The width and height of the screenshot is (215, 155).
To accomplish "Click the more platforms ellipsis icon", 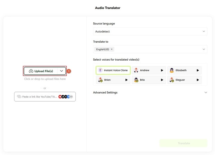I will tap(71, 97).
